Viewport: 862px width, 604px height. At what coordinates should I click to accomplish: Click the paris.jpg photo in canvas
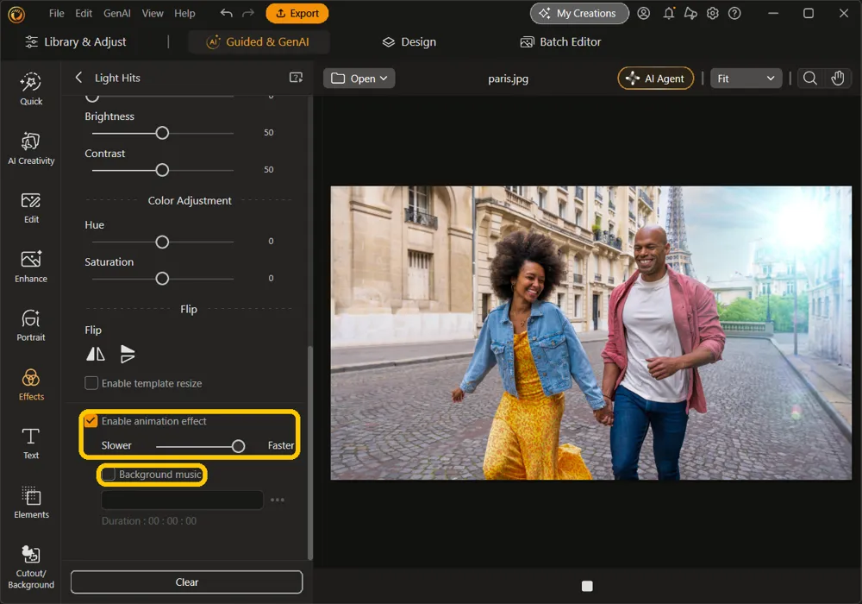[591, 333]
